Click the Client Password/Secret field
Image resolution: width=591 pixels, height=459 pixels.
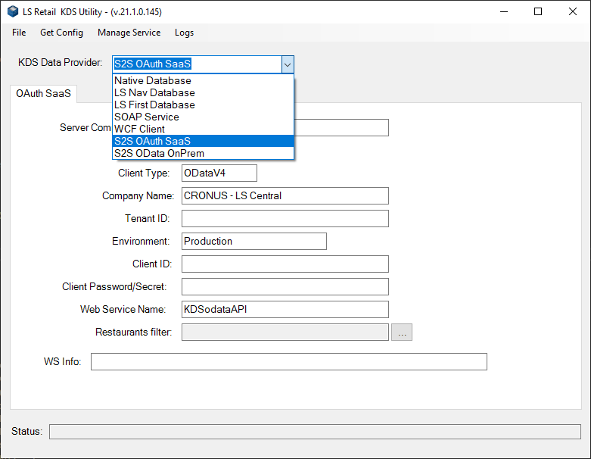point(285,287)
